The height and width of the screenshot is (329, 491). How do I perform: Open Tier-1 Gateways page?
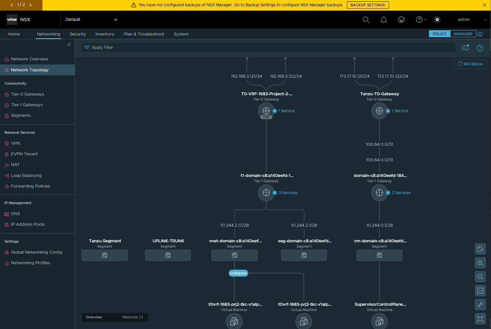point(27,105)
